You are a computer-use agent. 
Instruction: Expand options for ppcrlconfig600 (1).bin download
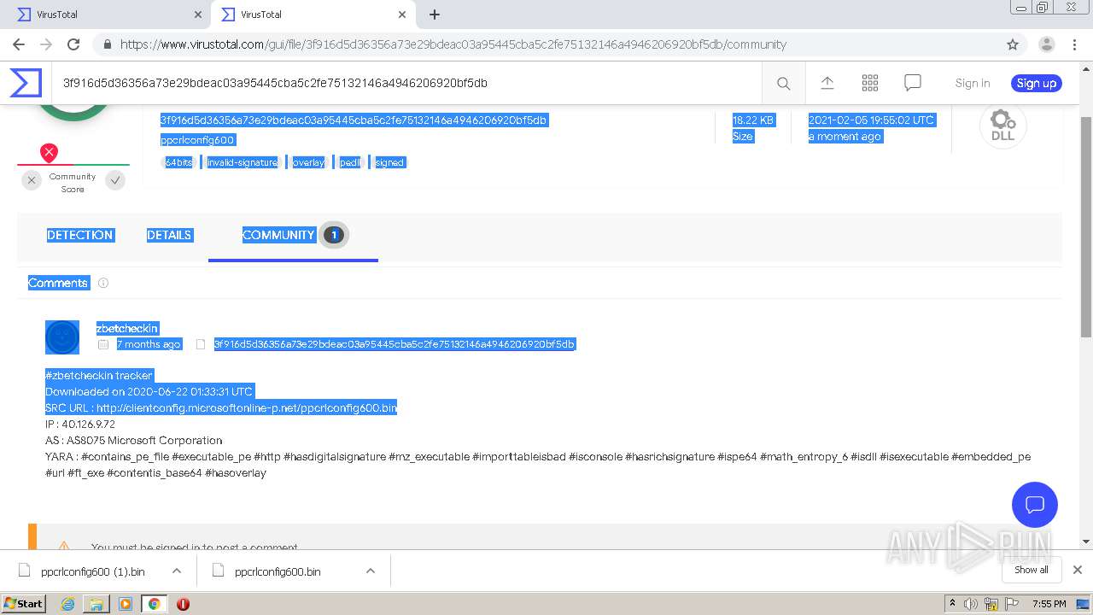click(177, 571)
